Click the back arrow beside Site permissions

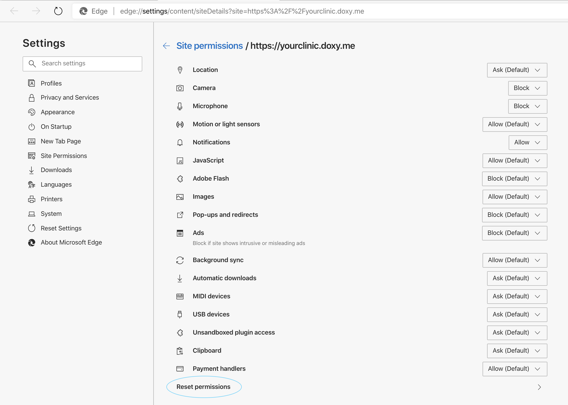tap(166, 46)
